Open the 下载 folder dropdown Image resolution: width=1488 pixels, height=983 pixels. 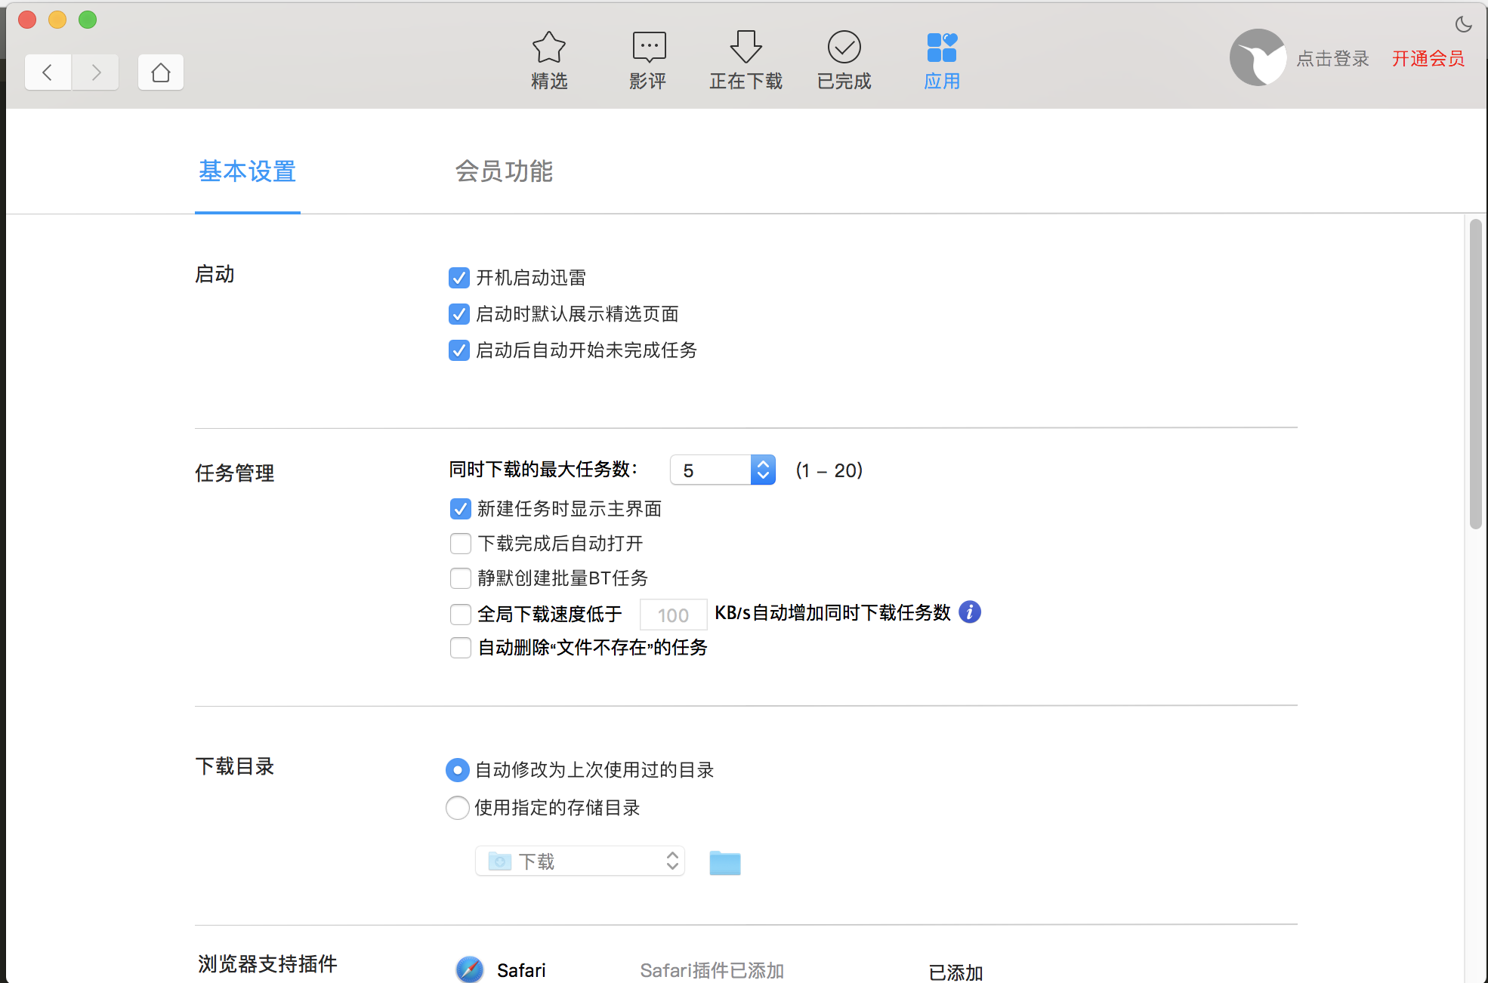point(580,861)
